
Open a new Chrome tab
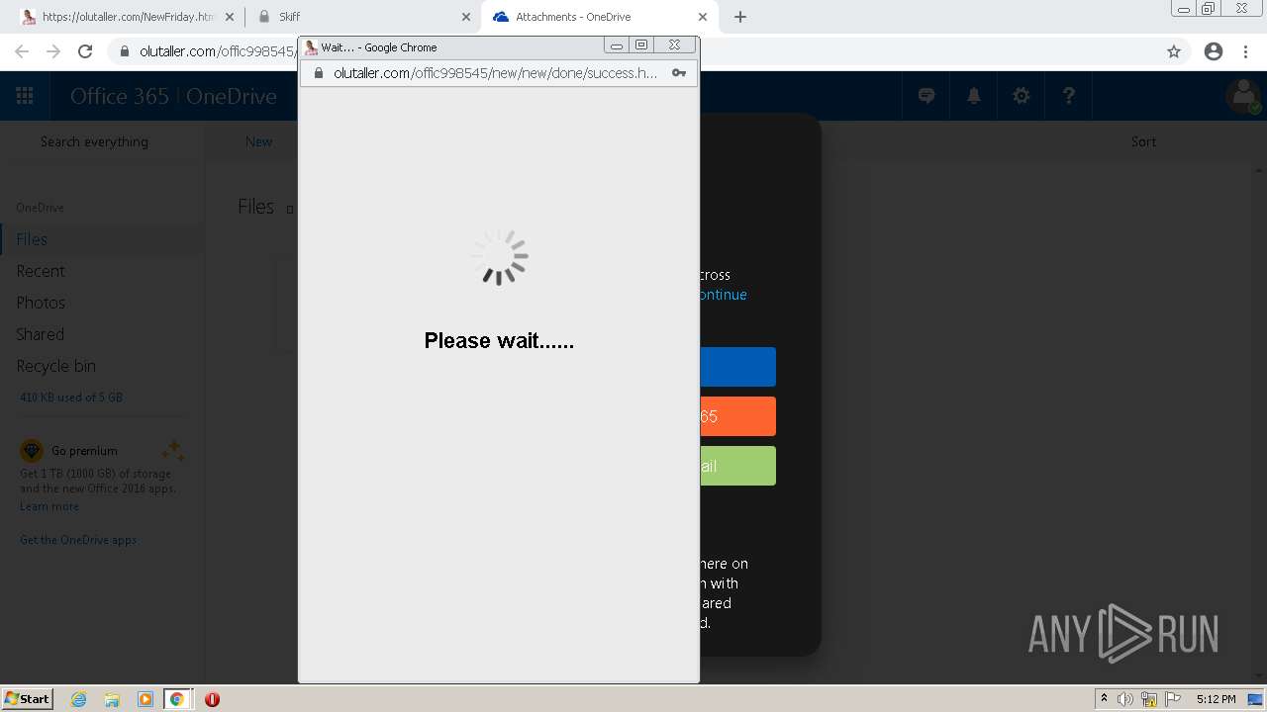coord(740,17)
